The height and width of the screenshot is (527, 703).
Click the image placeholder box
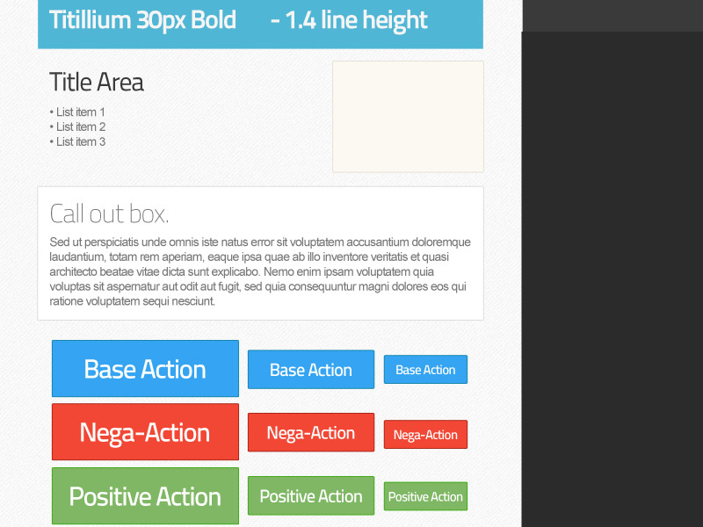tap(408, 116)
